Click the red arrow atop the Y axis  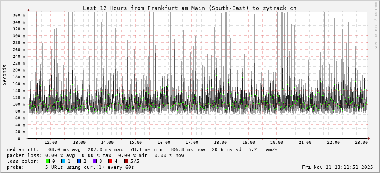(28, 9)
